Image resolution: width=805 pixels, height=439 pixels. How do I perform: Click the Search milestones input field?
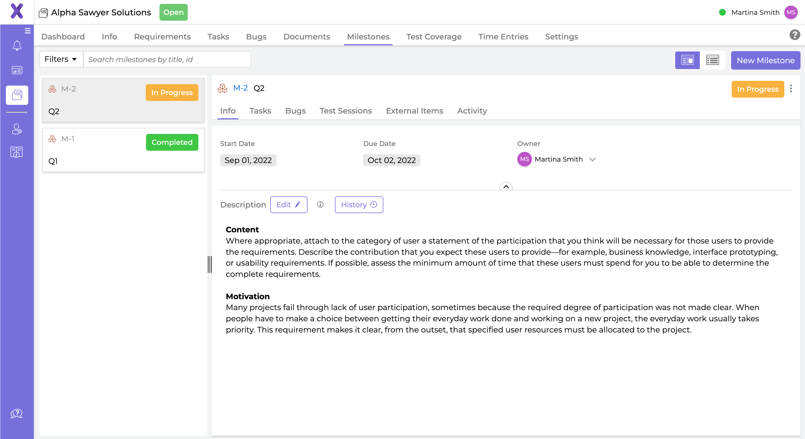167,59
